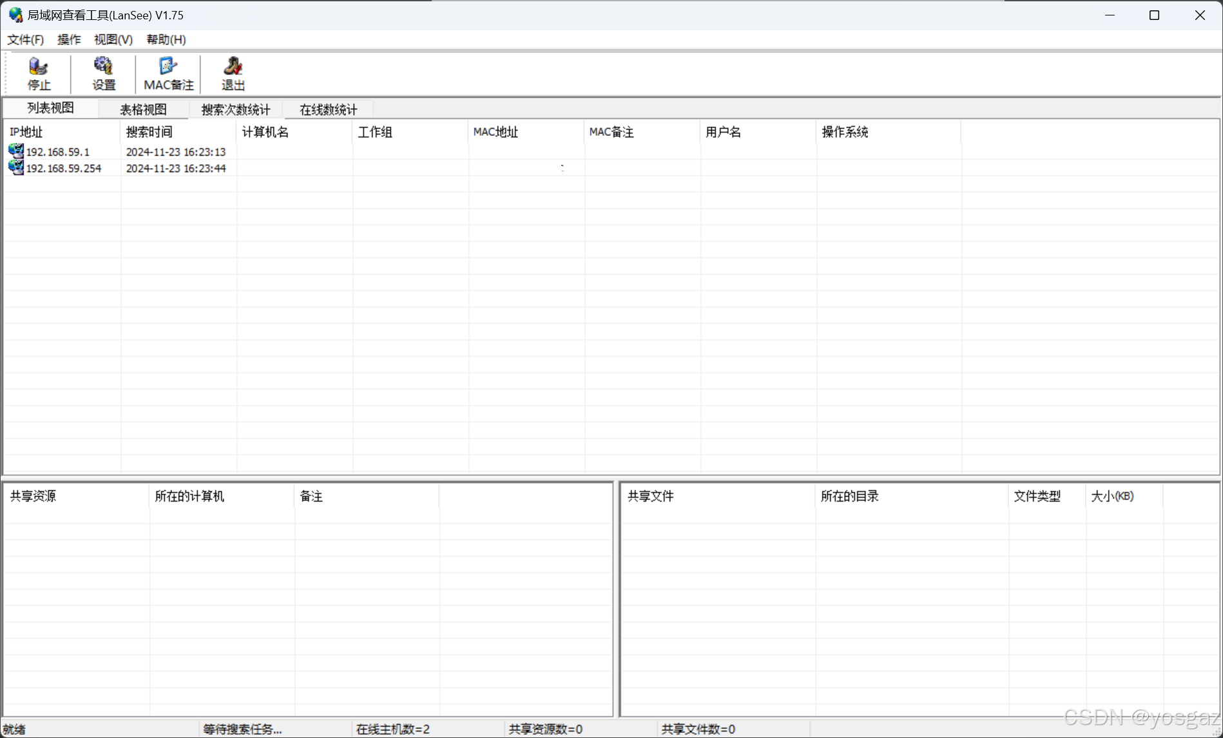Click the 工作组 column header

click(x=410, y=132)
